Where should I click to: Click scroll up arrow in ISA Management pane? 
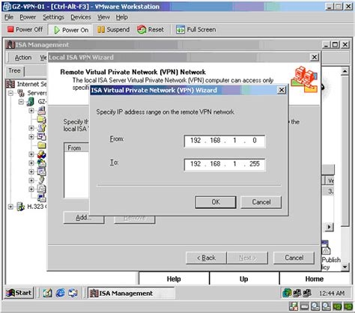click(345, 71)
